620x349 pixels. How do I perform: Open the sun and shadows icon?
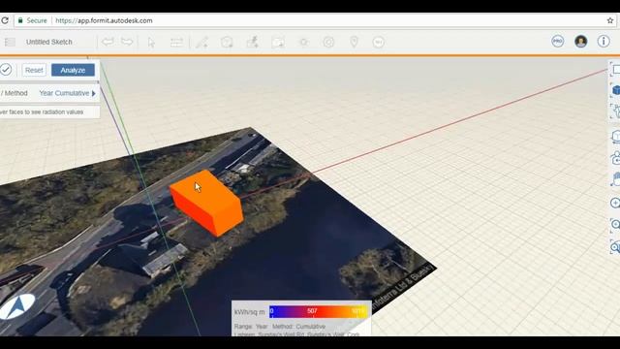pyautogui.click(x=303, y=42)
